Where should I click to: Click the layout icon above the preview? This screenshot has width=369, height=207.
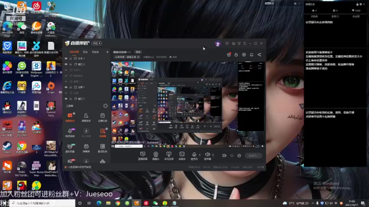tap(244, 55)
